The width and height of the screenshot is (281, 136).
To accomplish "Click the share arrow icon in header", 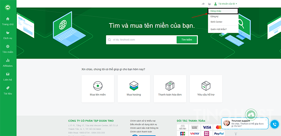I will tap(203, 4).
